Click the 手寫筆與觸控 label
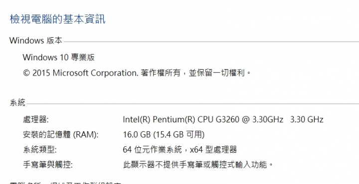This screenshot has height=184, width=359. (48, 165)
